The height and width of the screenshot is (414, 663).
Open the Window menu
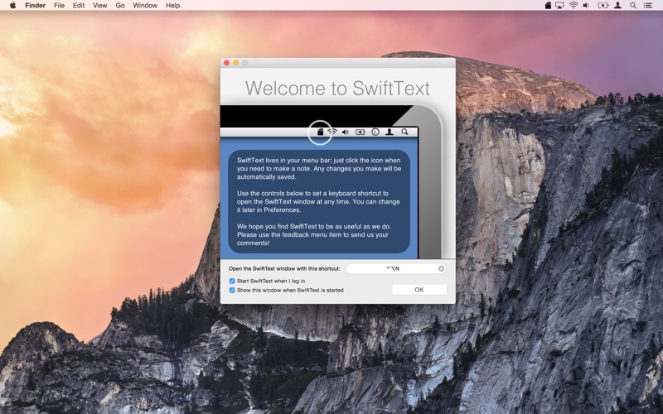click(145, 6)
